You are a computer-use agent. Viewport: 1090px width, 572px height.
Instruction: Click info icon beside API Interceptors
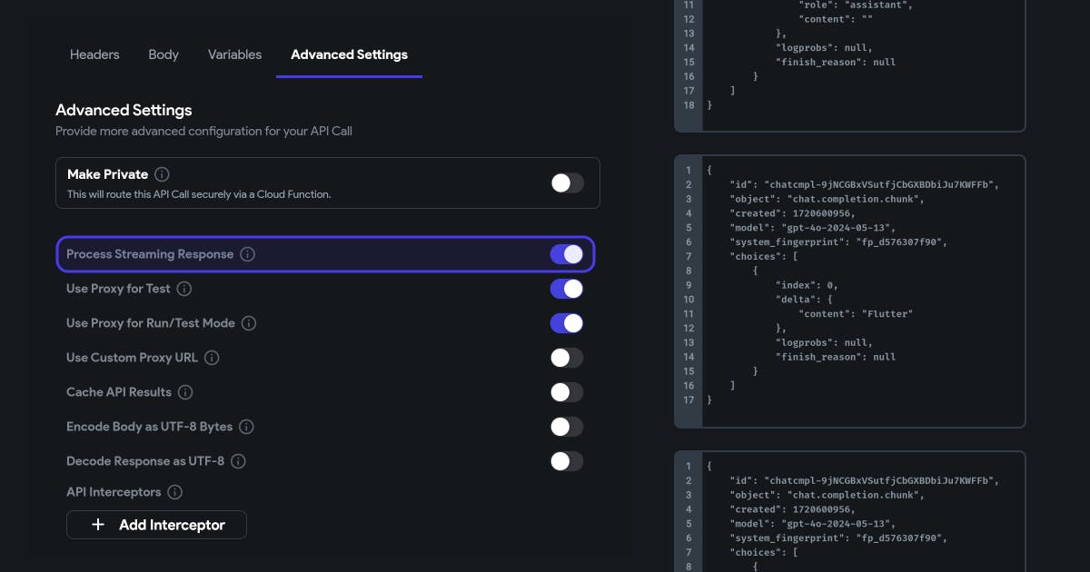(174, 492)
